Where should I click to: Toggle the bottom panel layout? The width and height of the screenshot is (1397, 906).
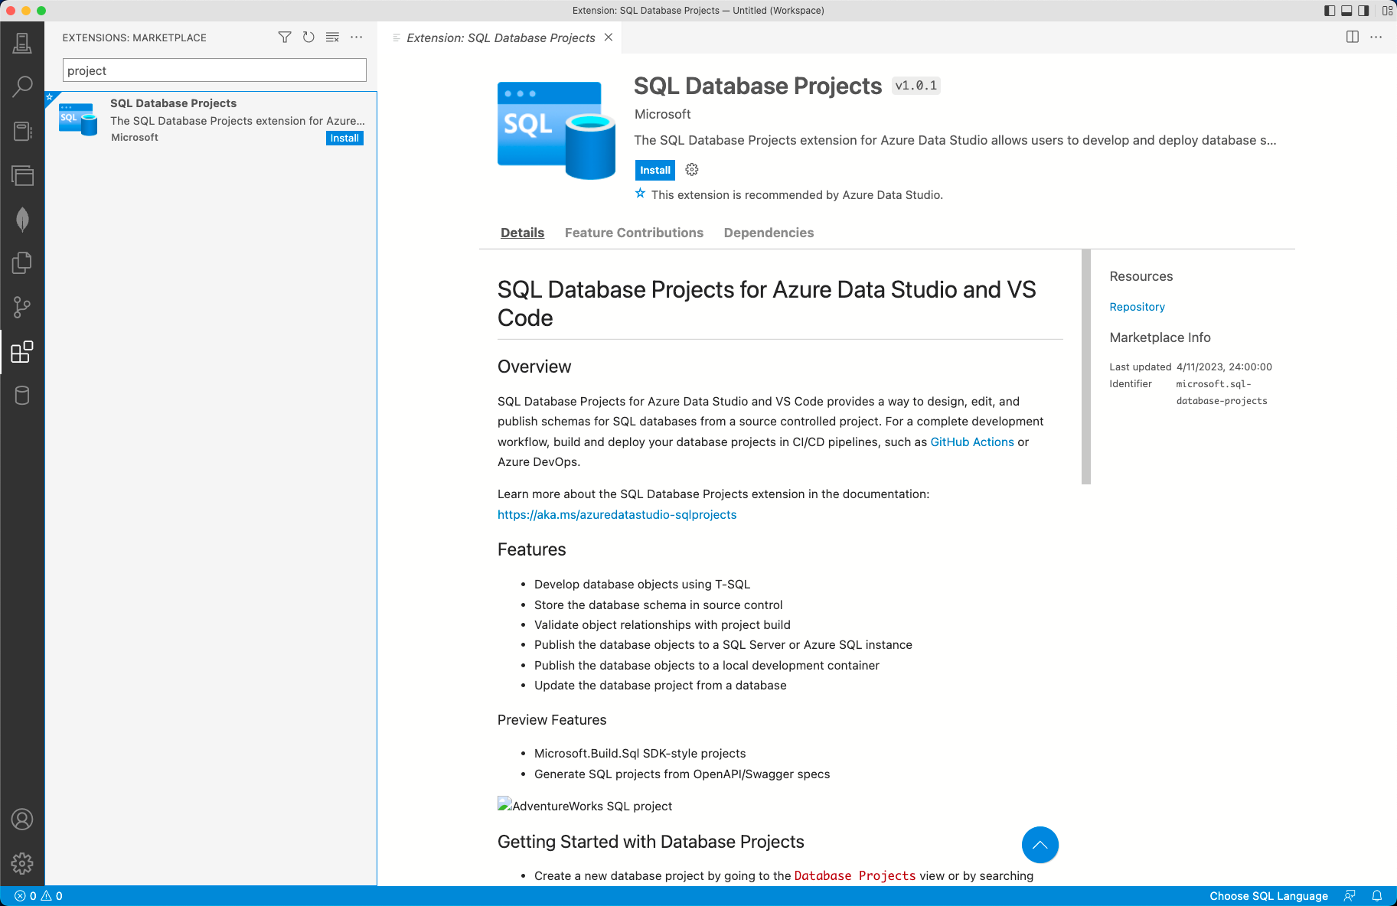click(x=1346, y=11)
